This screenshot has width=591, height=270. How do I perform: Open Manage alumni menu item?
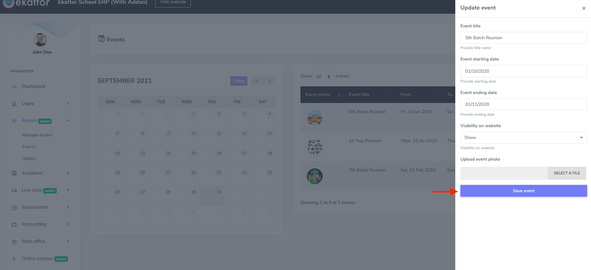point(37,135)
